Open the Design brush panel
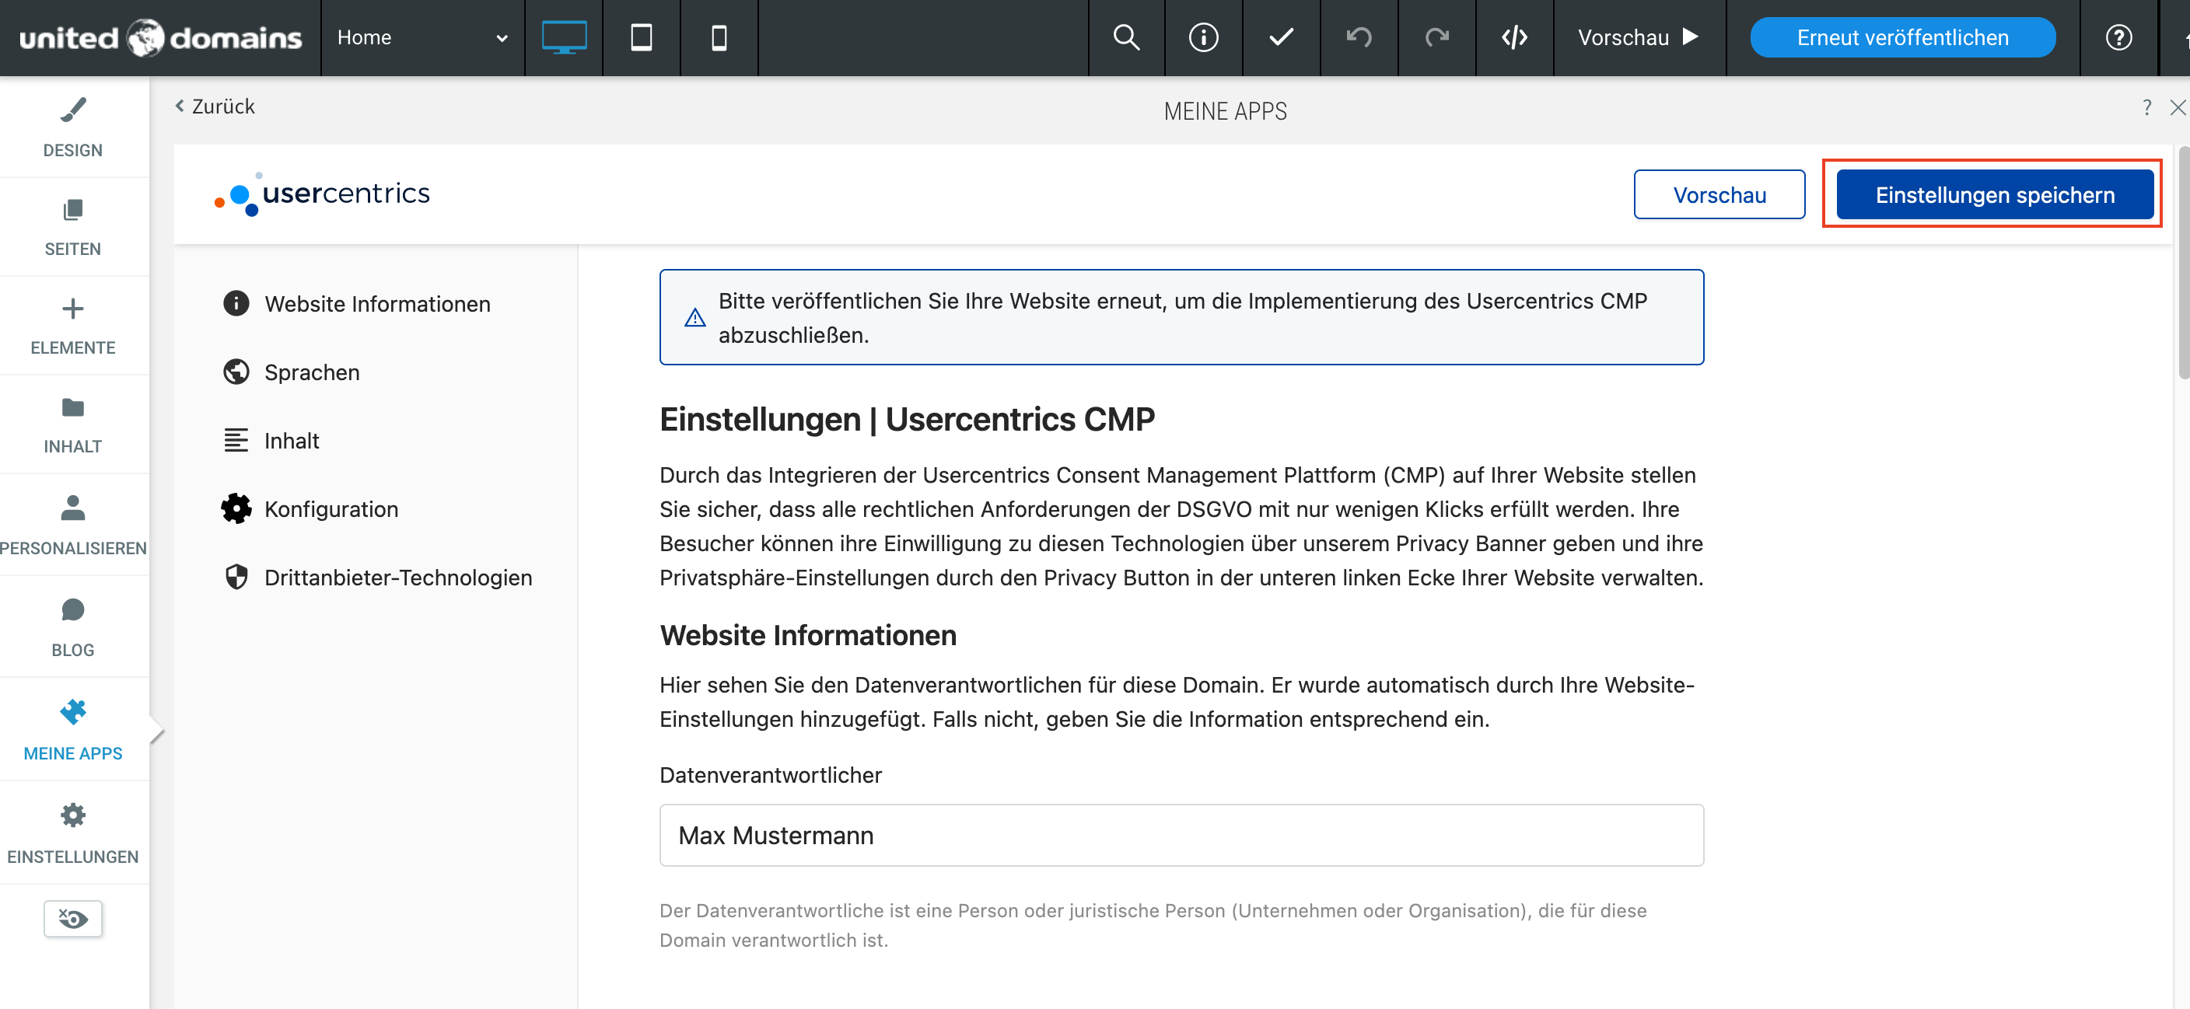This screenshot has height=1009, width=2190. [73, 127]
